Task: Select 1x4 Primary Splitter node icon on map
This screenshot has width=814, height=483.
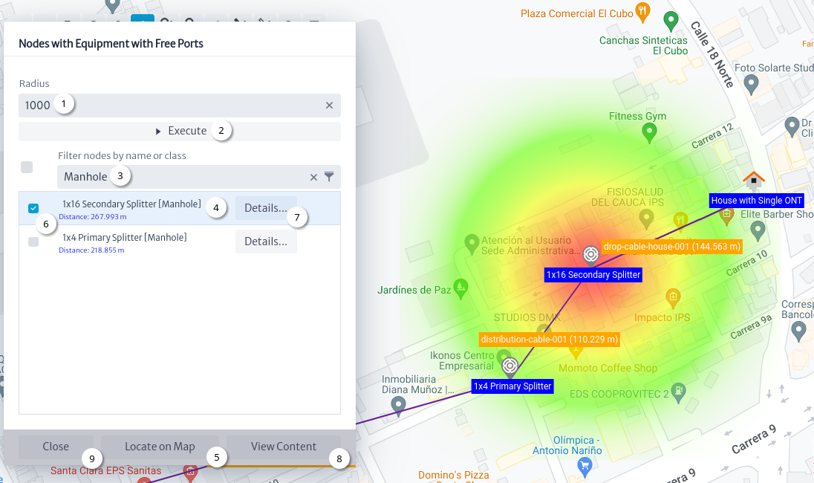Action: 510,366
